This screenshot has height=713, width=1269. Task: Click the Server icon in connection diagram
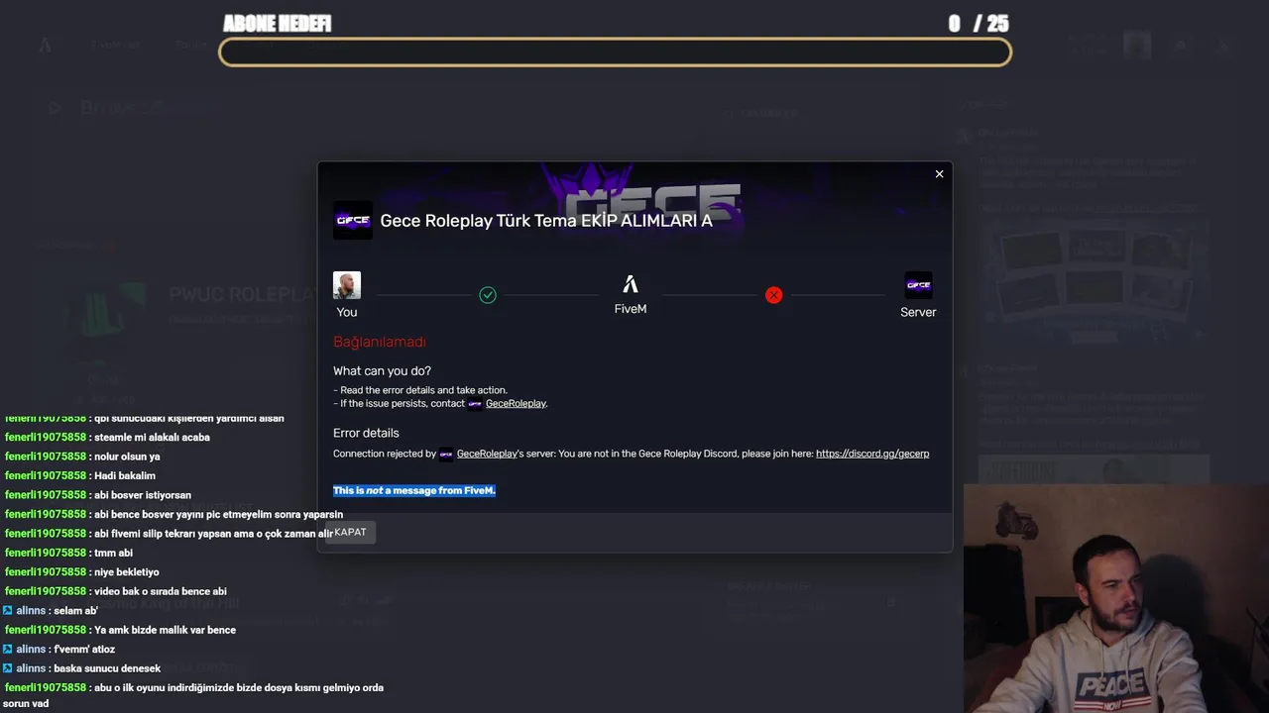918,285
